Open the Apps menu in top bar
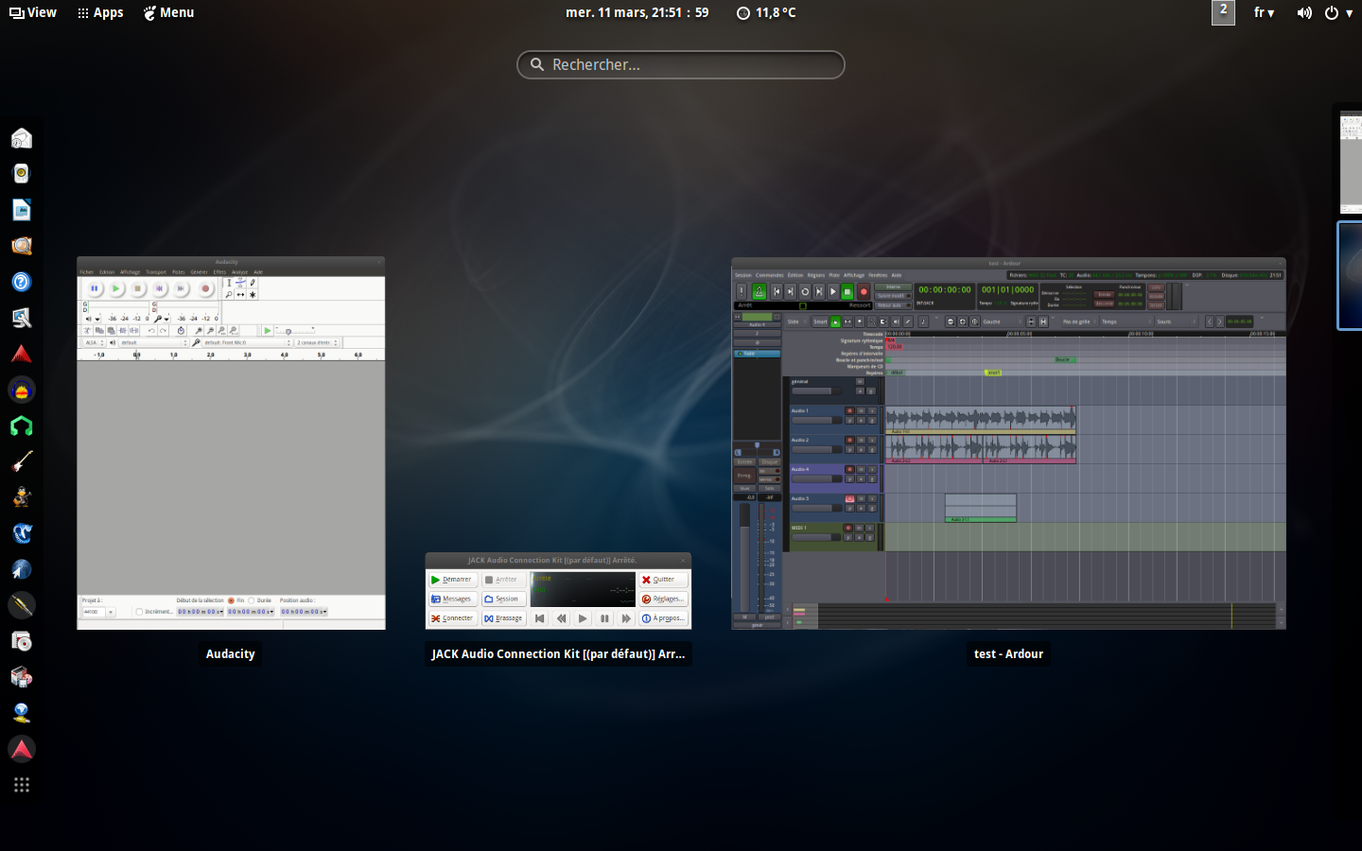The image size is (1362, 851). pyautogui.click(x=100, y=12)
